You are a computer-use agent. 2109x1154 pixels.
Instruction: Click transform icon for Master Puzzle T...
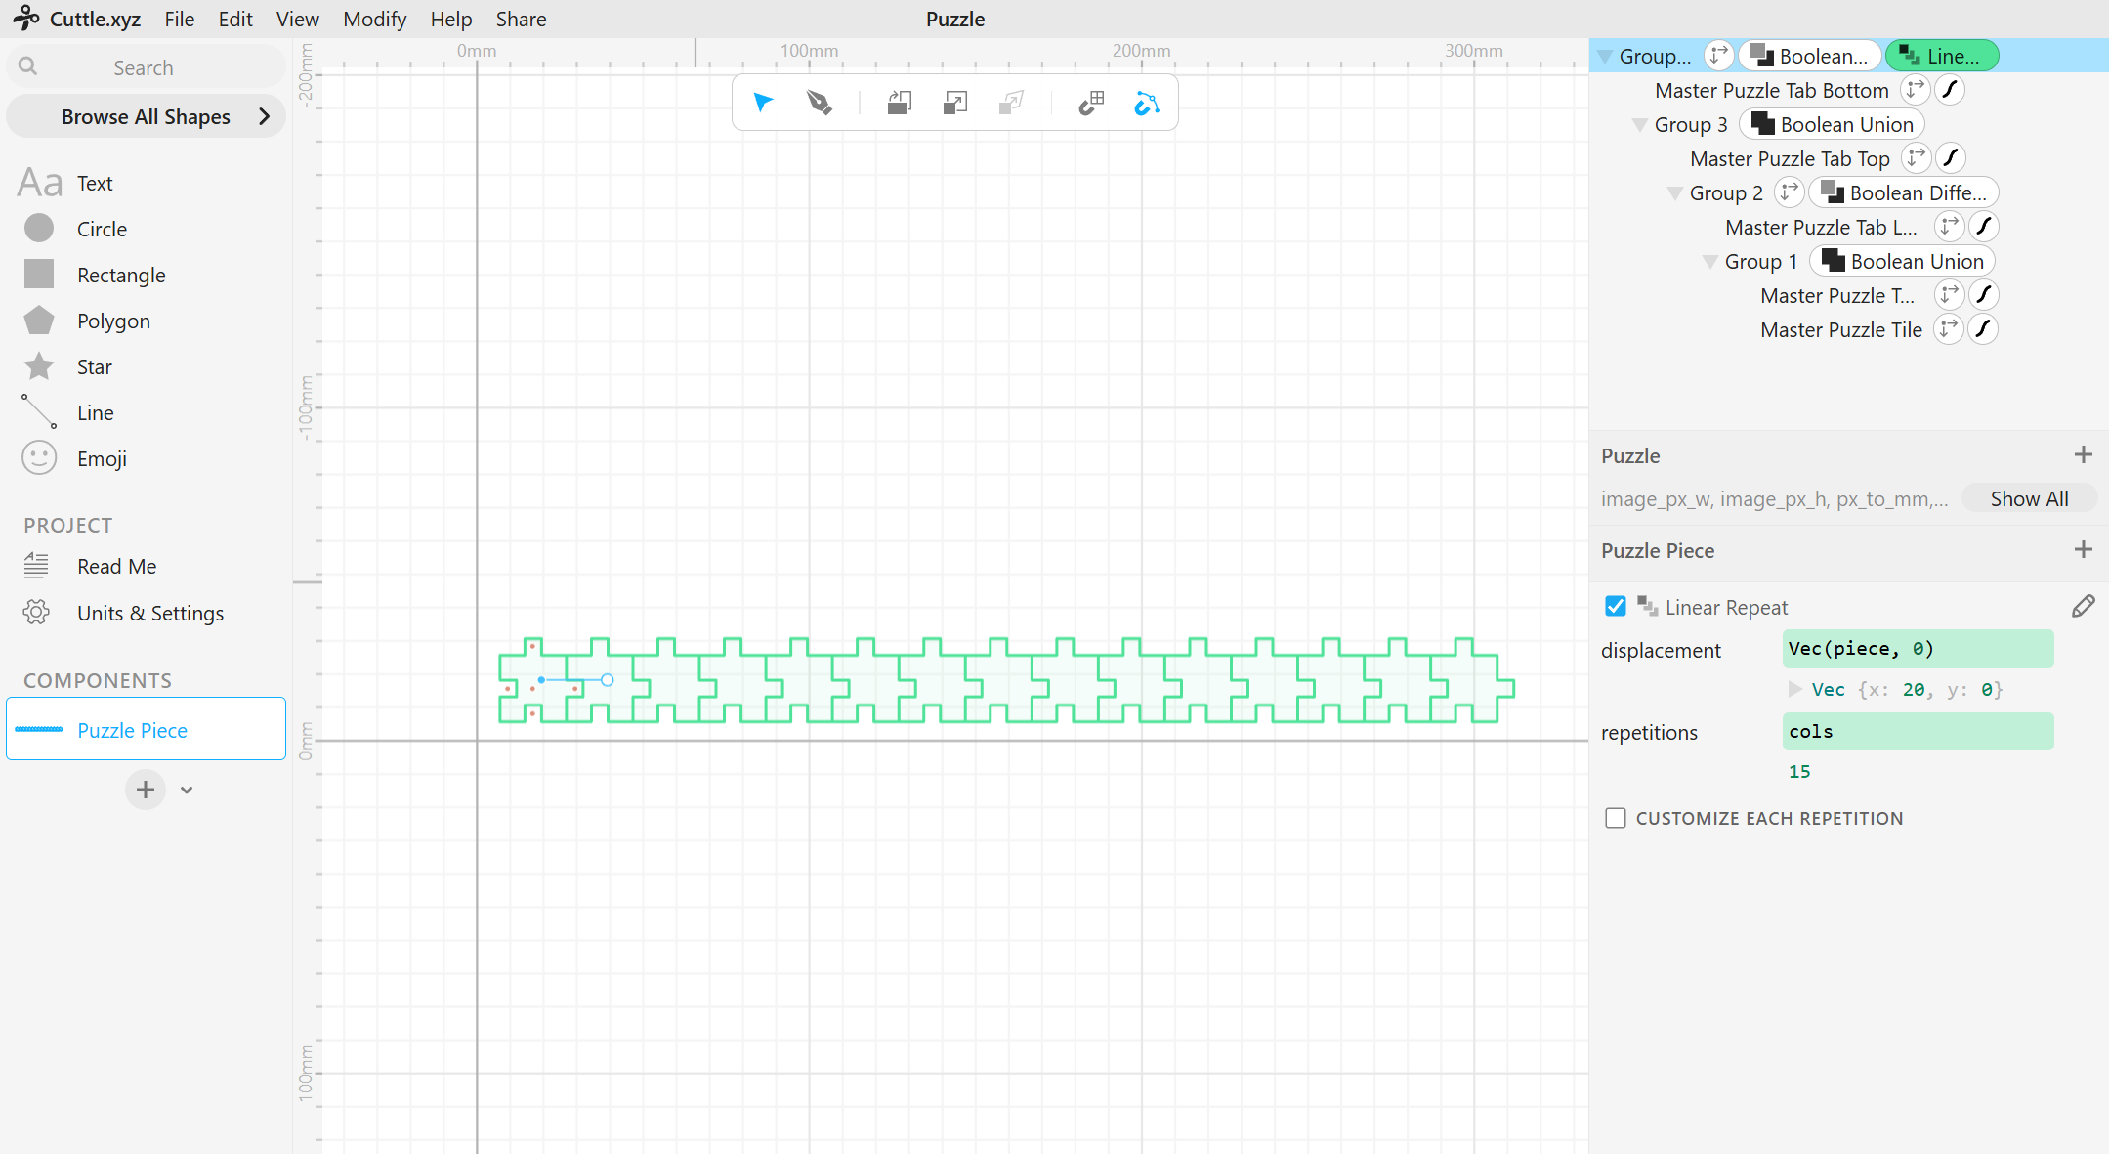[1949, 295]
